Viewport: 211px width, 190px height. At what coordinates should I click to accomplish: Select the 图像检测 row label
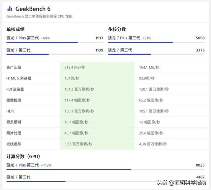[x=14, y=100]
